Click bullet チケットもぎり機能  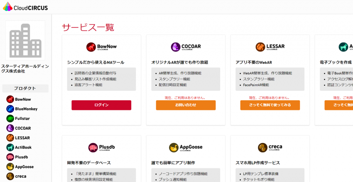(259, 180)
